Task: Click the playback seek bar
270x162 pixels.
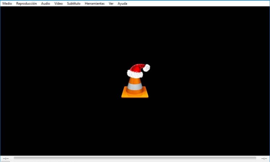Action: [x=135, y=158]
